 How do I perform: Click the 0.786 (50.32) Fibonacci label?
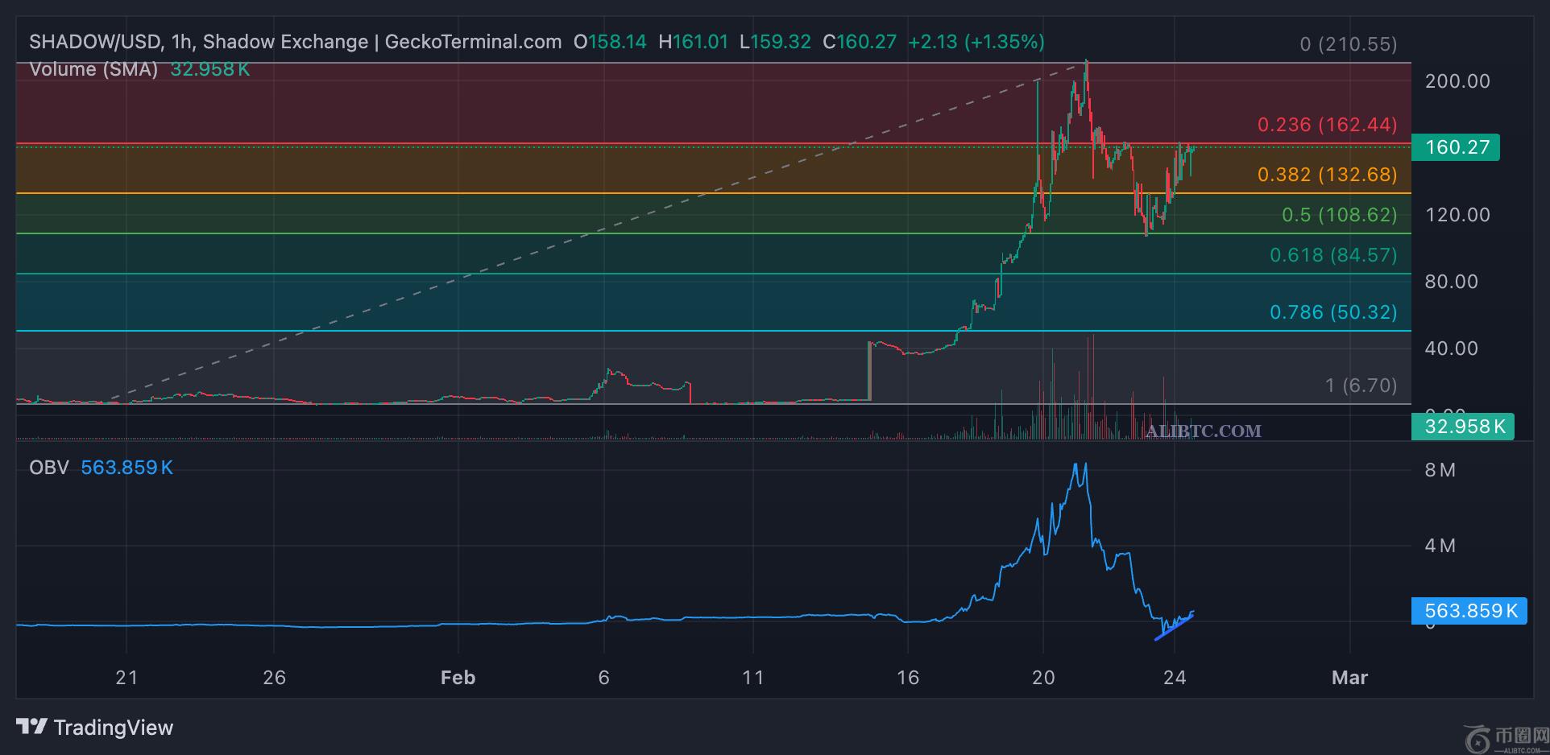click(x=1333, y=312)
